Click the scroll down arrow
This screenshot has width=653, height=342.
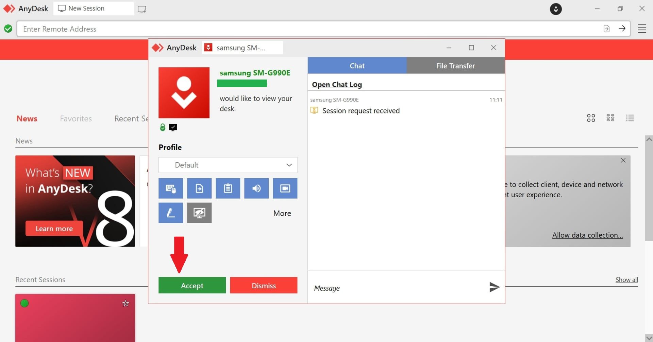(x=649, y=338)
